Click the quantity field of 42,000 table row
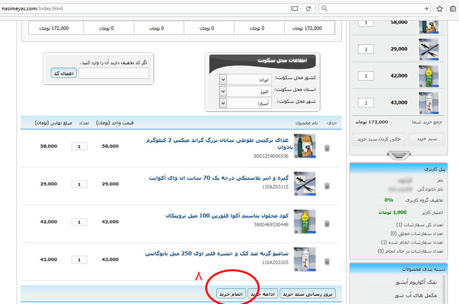459x304 pixels. (79, 222)
